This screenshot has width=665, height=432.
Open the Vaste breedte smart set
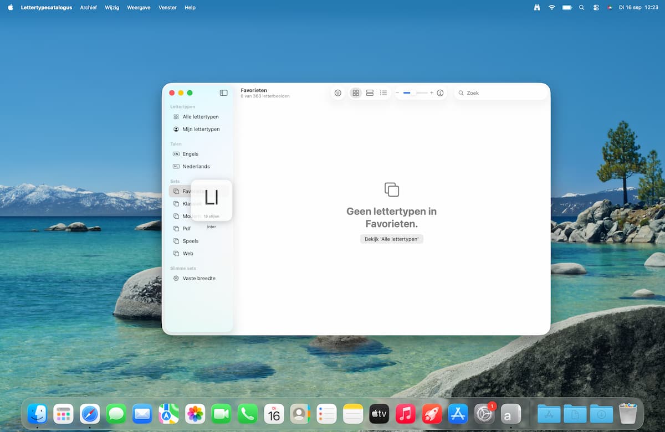198,278
